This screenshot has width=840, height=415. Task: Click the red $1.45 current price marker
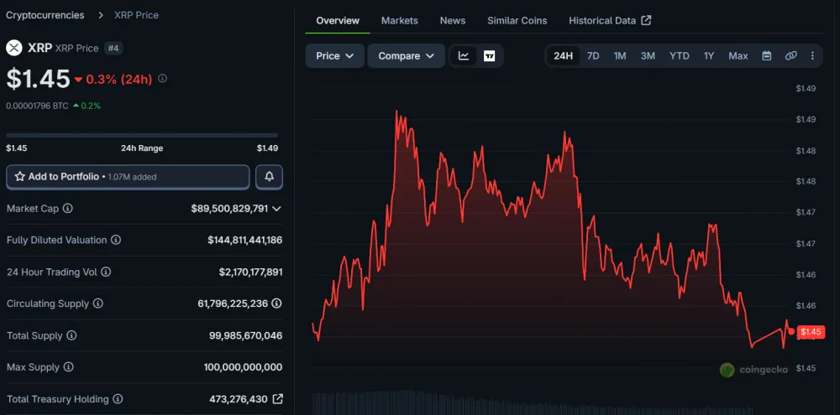[x=811, y=331]
